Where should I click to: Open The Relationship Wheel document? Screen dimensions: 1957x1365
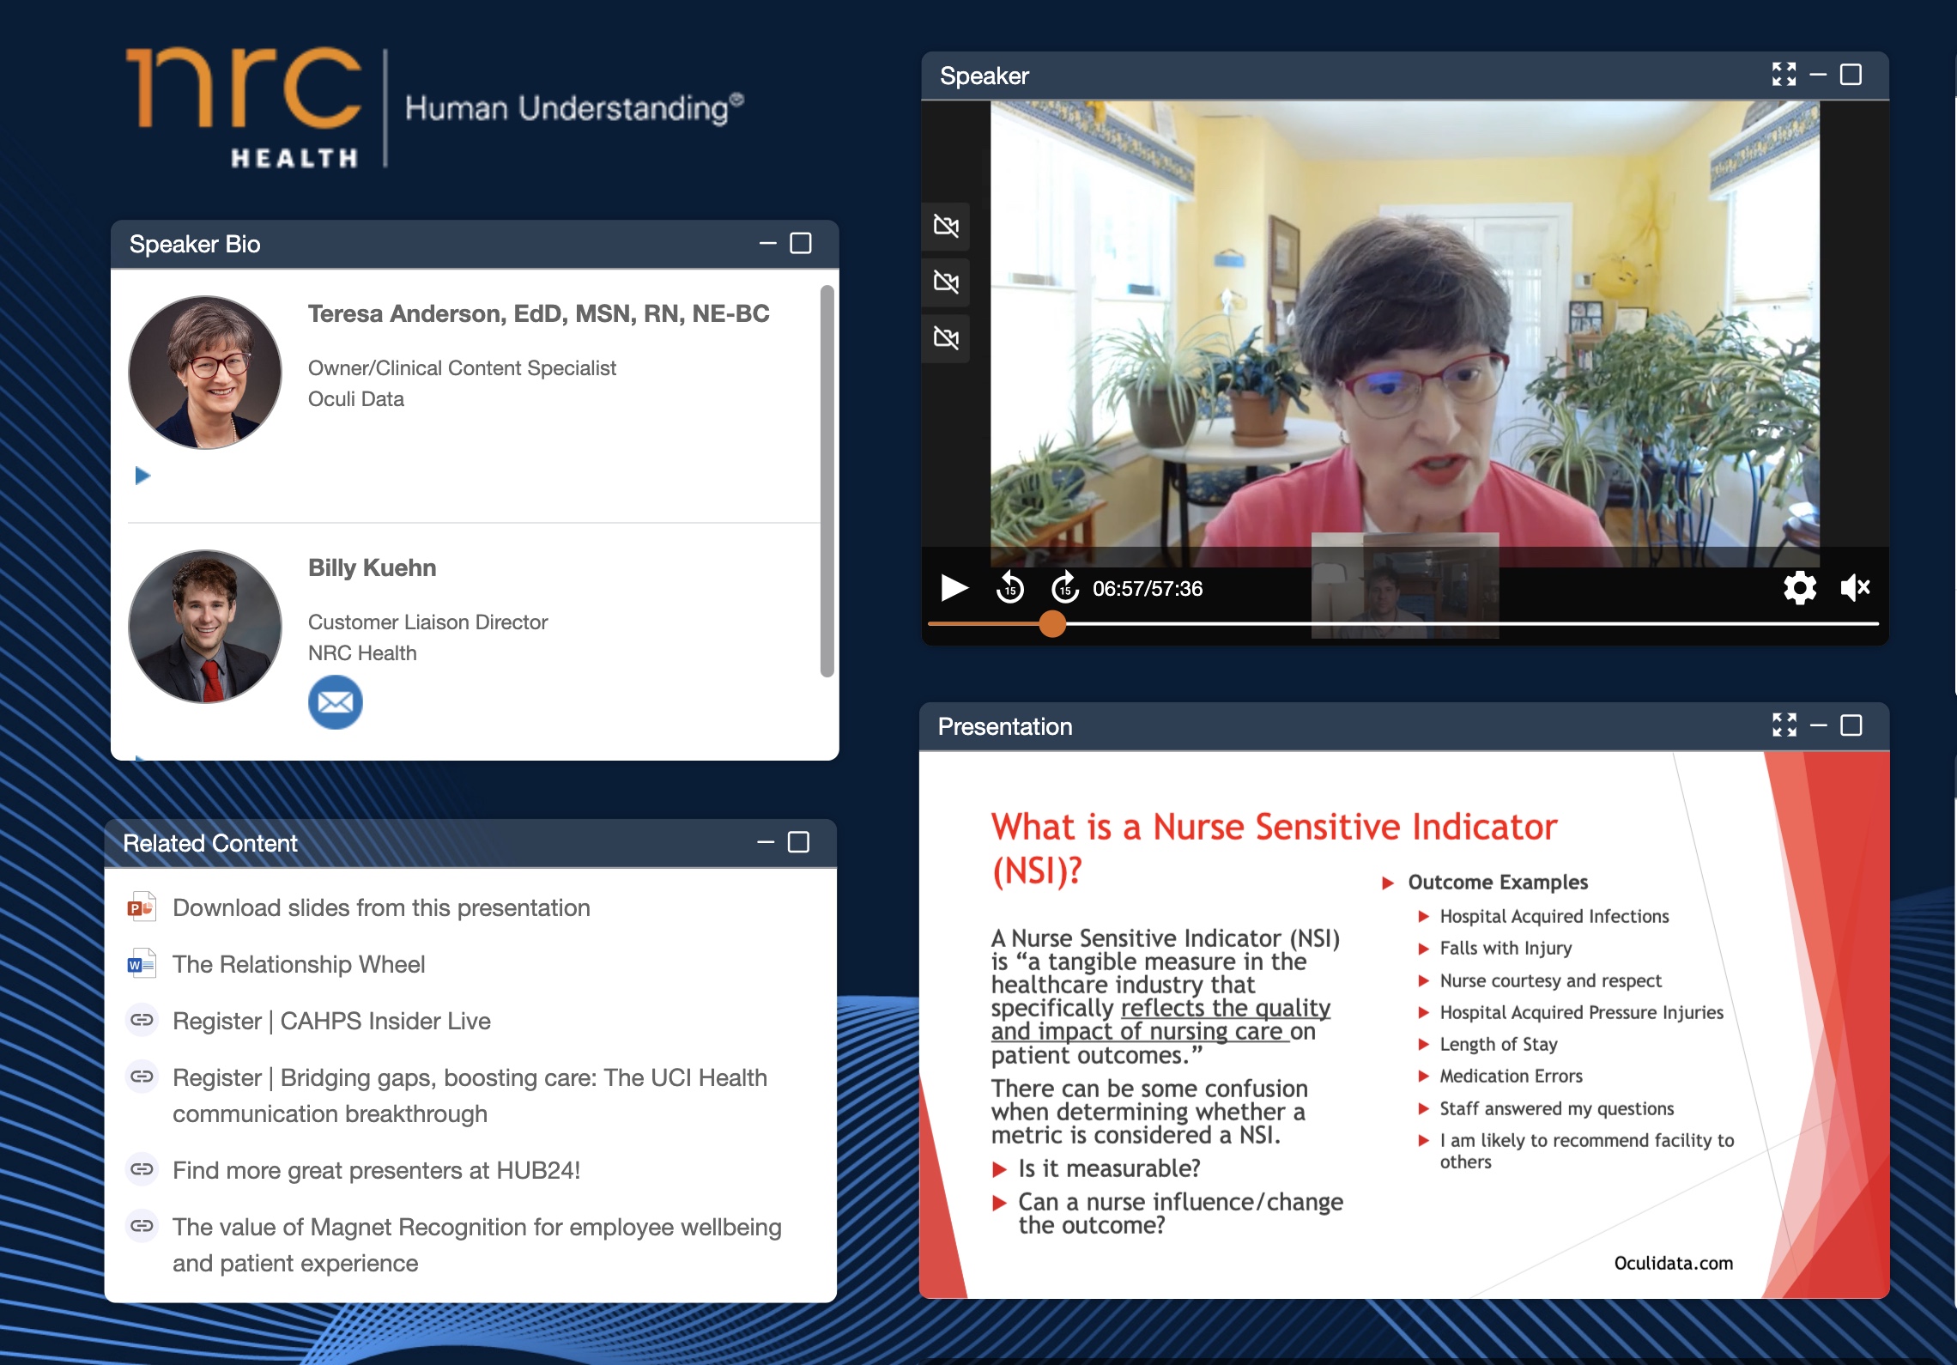299,964
